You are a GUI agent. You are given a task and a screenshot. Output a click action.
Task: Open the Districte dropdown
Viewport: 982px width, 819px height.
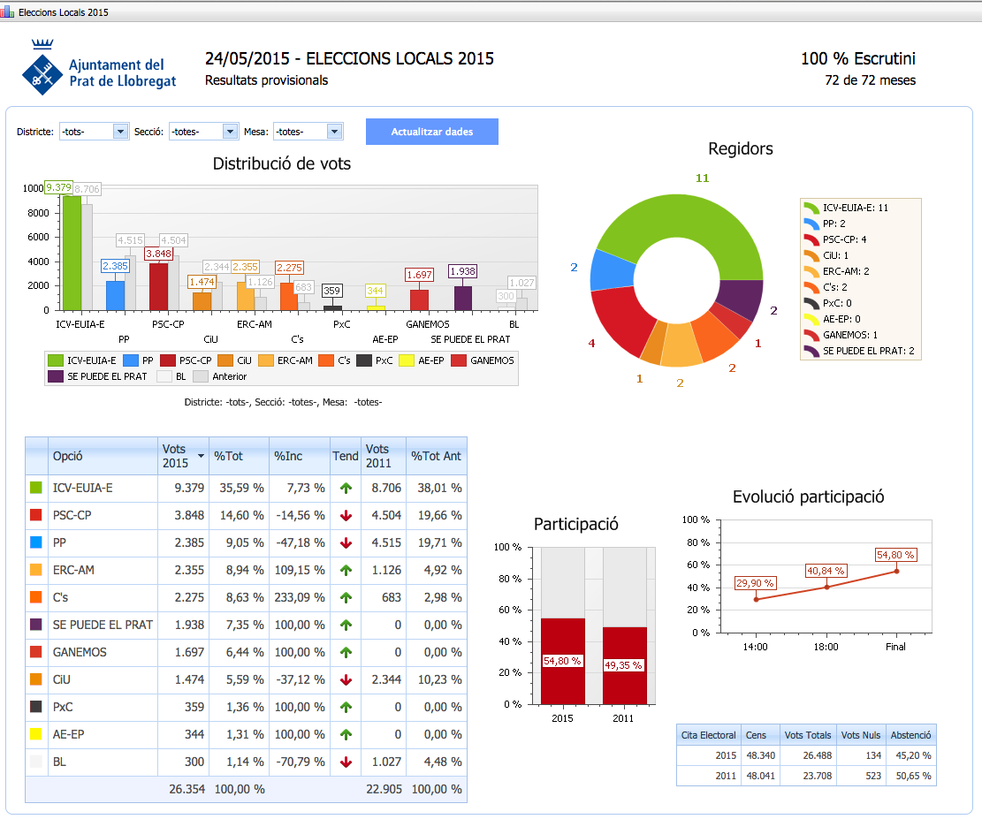(119, 130)
